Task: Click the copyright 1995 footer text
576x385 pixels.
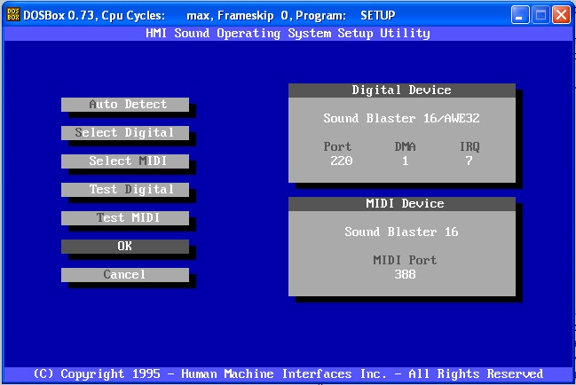Action: point(288,374)
